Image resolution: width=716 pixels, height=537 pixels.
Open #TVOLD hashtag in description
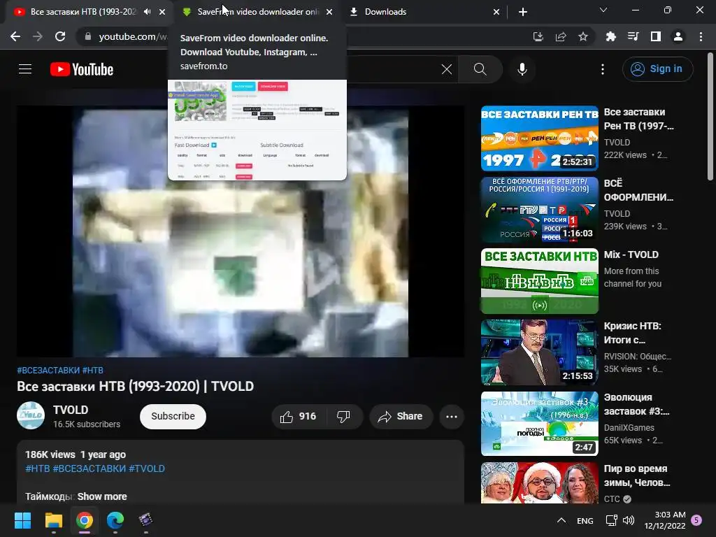click(147, 468)
